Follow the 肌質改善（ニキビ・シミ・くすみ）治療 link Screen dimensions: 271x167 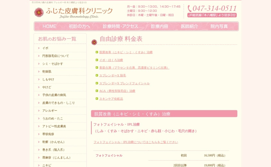[126, 52]
